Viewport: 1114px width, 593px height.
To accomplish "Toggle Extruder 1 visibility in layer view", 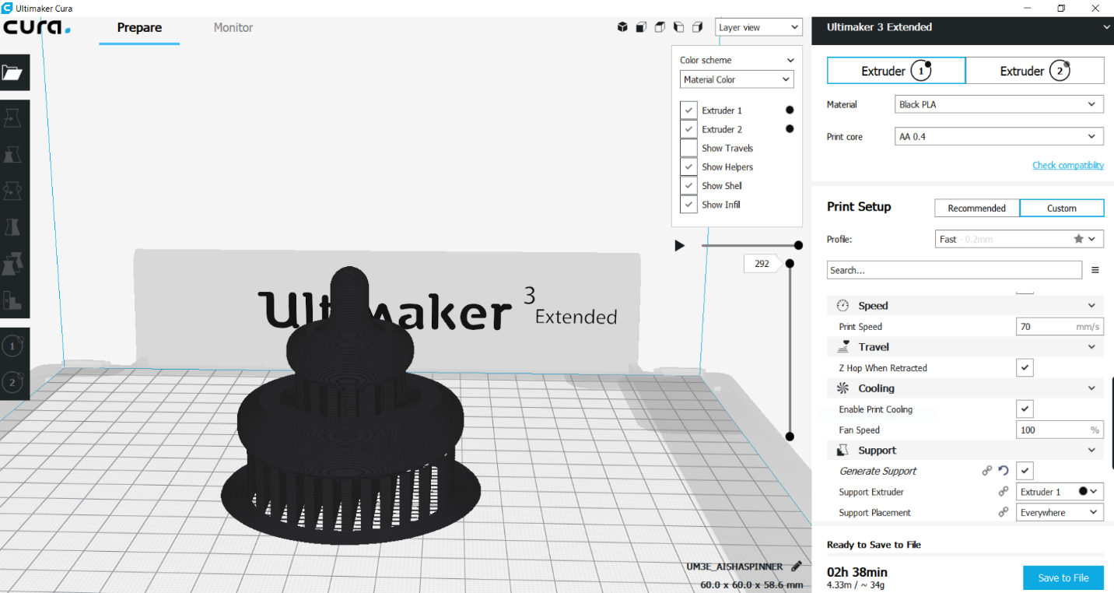I will (688, 111).
